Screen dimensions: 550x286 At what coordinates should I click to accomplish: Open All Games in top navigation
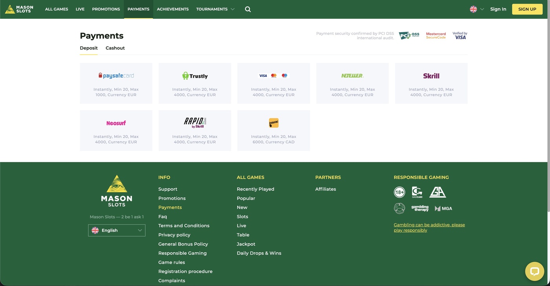pos(57,9)
